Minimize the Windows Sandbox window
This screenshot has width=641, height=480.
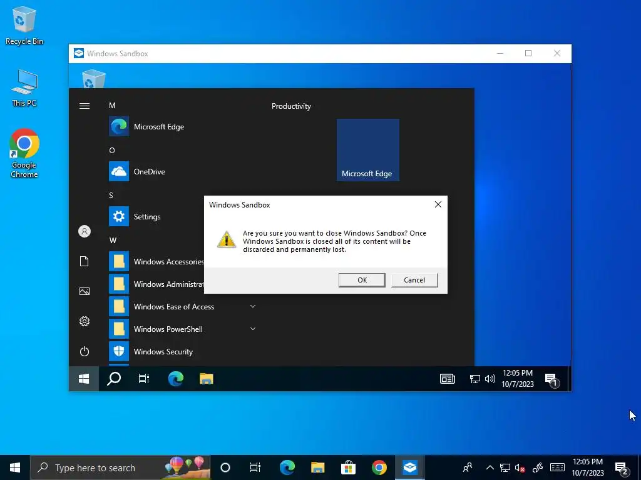(500, 54)
